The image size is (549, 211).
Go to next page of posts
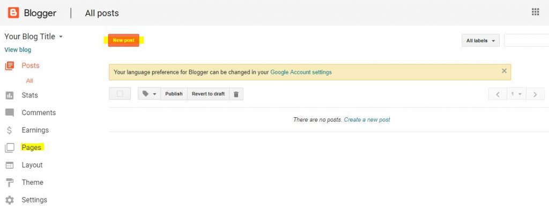[x=535, y=94]
